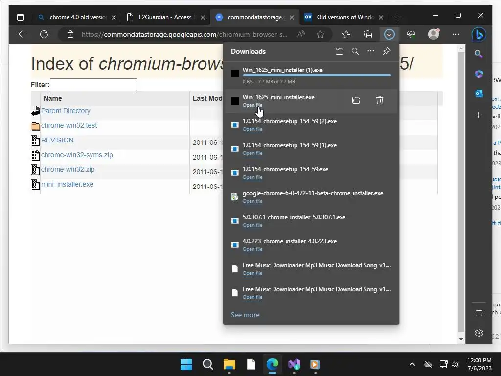Image resolution: width=501 pixels, height=376 pixels.
Task: Go back using the back arrow
Action: [23, 34]
